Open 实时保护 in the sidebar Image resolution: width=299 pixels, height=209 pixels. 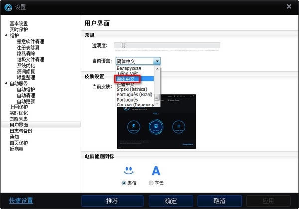(x=19, y=29)
